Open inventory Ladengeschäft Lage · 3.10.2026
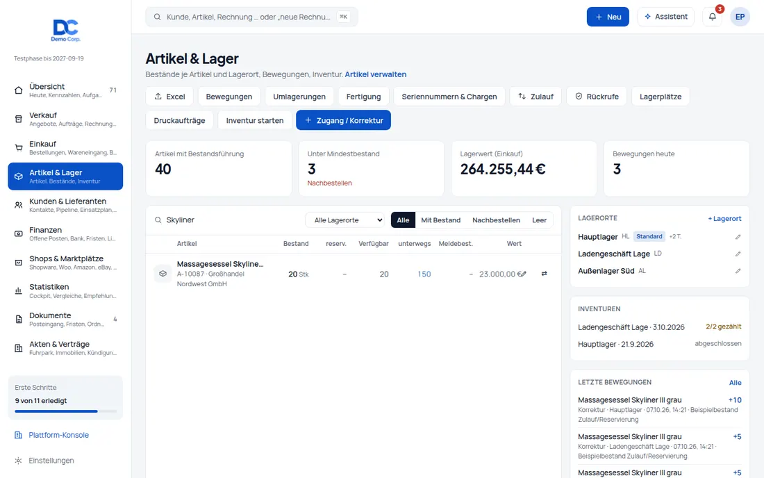Viewport: 764px width, 478px height. (x=660, y=327)
